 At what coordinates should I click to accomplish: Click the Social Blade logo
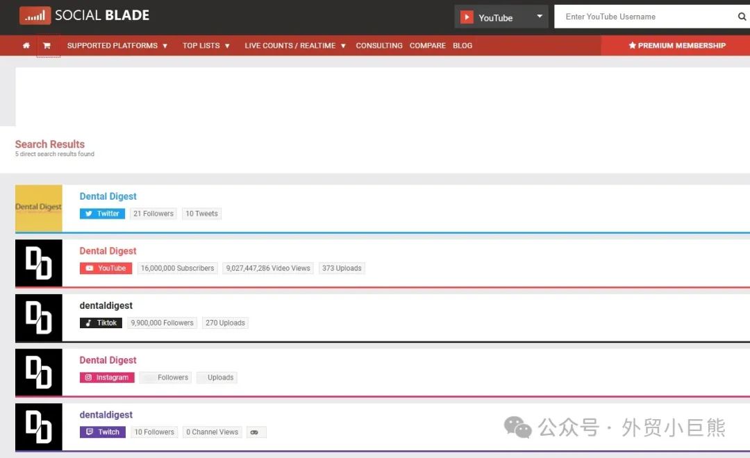click(84, 15)
